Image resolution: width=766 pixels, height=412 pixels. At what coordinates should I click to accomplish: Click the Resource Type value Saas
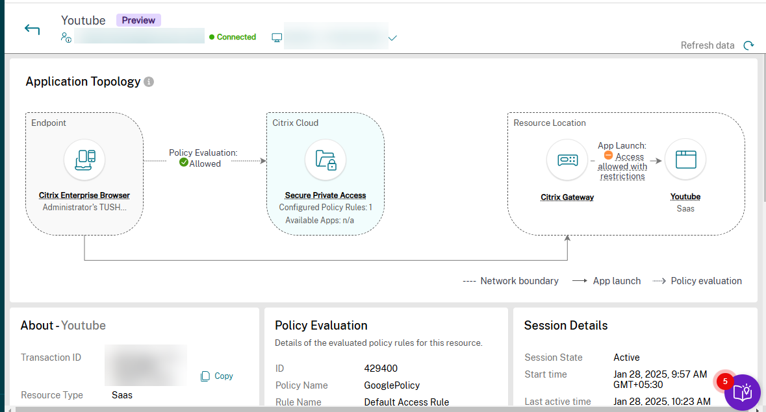pos(122,395)
